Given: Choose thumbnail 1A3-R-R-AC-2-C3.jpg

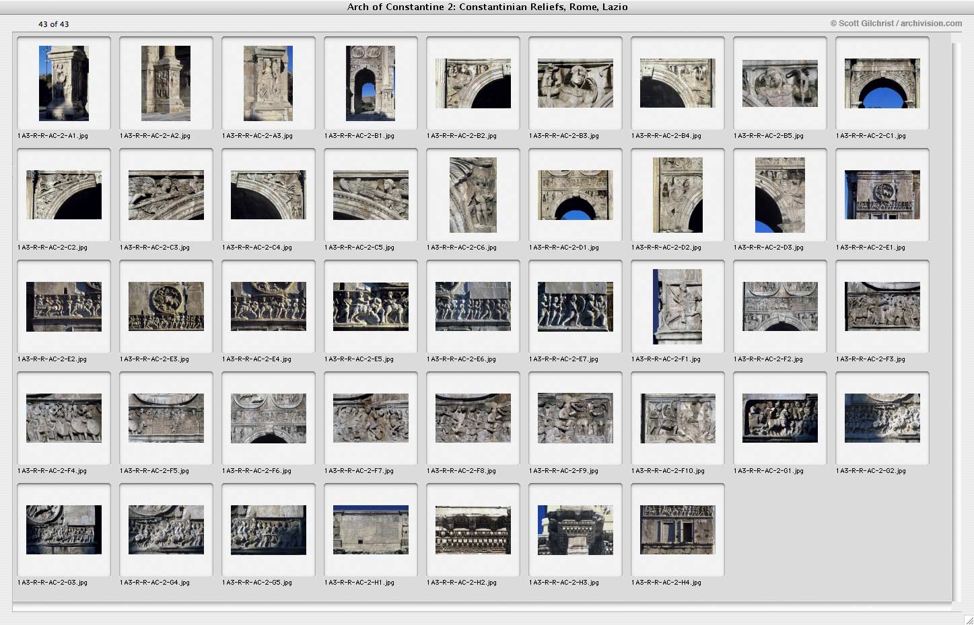Looking at the screenshot, I should (166, 195).
